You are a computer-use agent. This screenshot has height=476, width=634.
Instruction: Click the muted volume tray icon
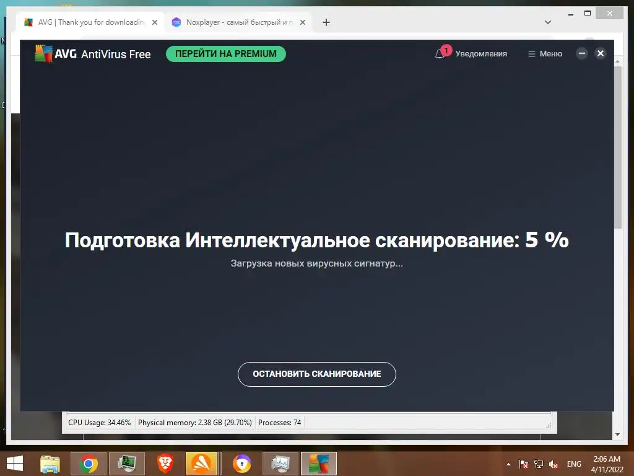553,464
